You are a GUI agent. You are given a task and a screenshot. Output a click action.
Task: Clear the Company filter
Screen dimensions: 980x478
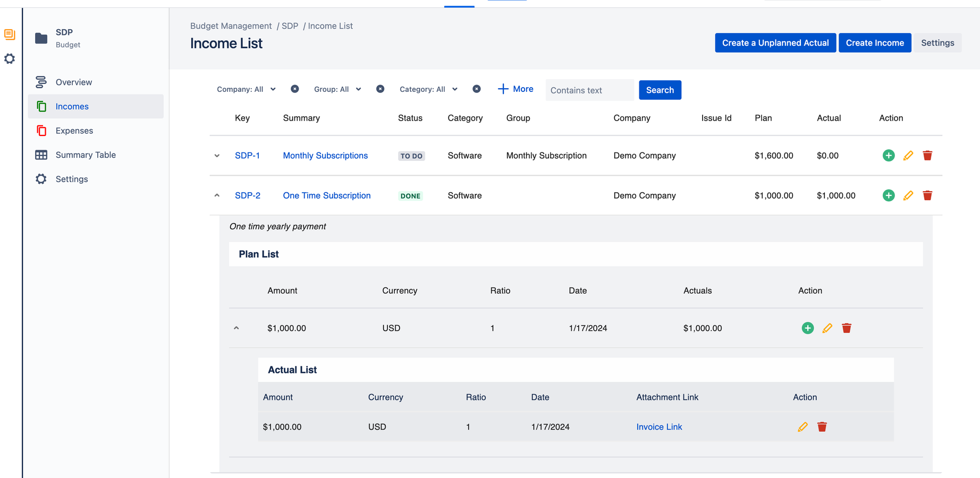pyautogui.click(x=295, y=89)
